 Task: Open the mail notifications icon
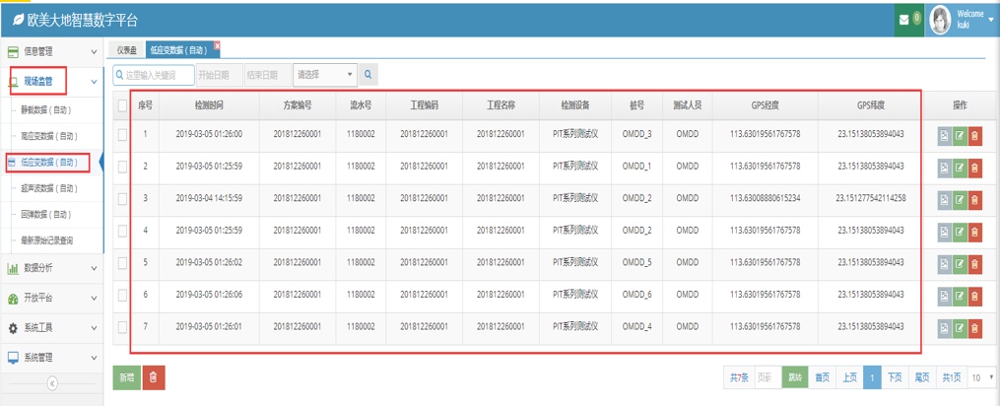(904, 20)
